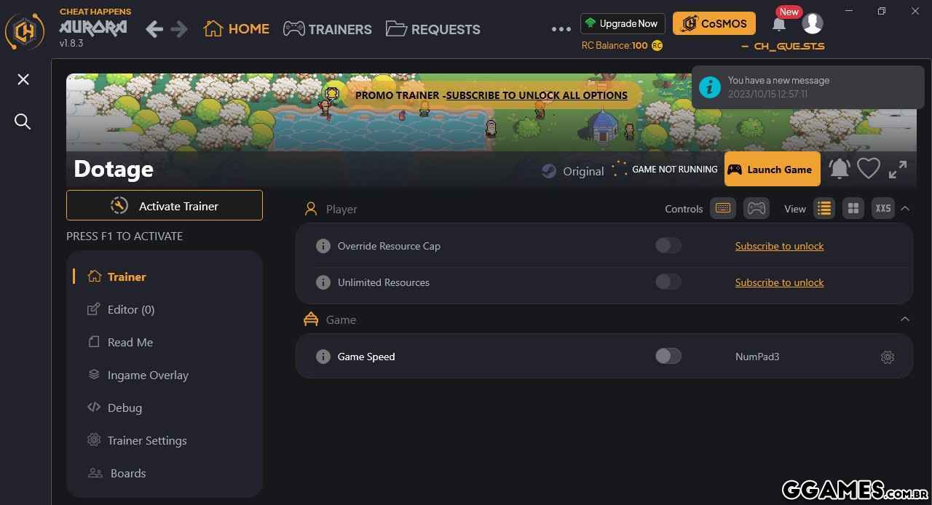Click Subscribe to unlock for Unlimited Resources
Screen dimensions: 932x505
pyautogui.click(x=779, y=282)
